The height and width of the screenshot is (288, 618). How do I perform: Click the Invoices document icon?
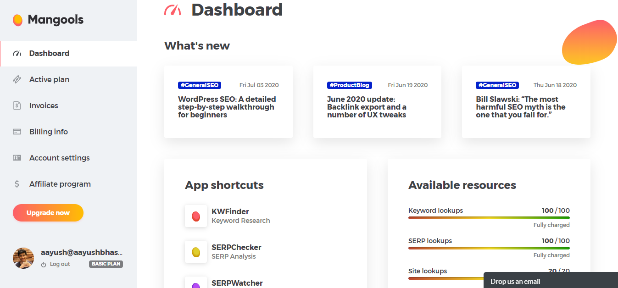17,105
